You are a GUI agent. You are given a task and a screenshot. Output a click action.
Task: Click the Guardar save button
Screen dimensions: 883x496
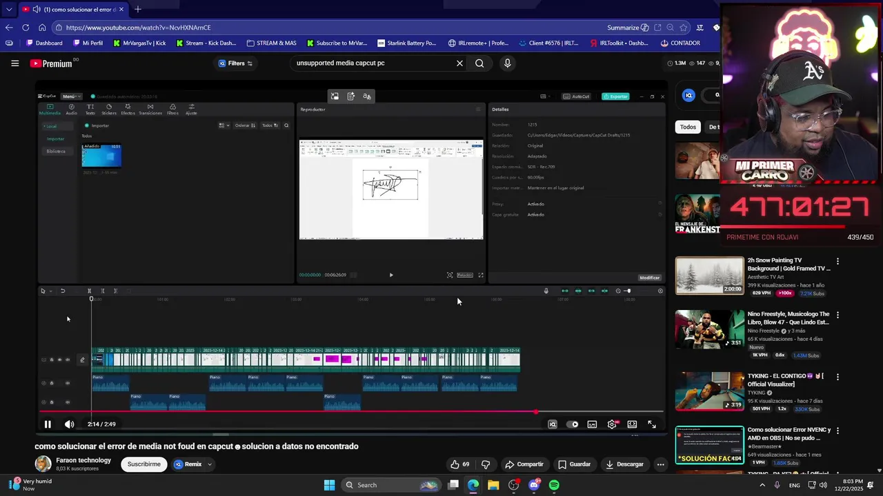[x=574, y=464]
